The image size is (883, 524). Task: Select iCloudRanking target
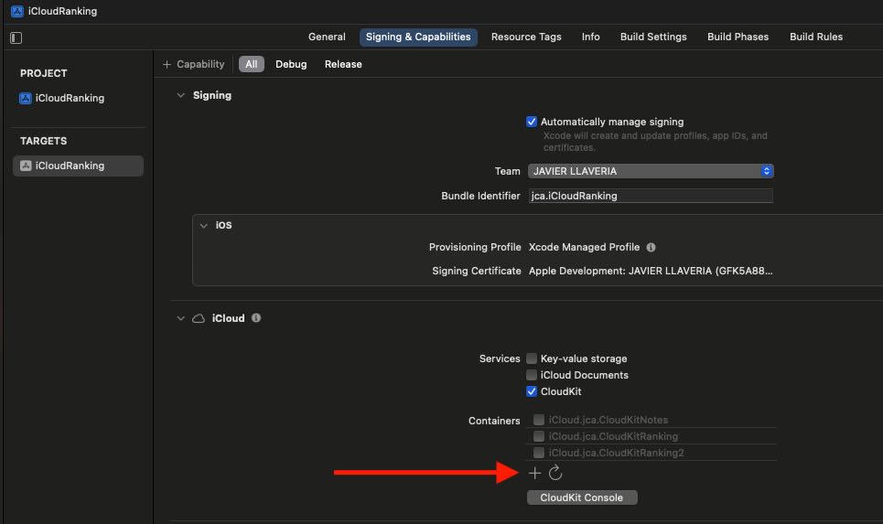tap(79, 166)
